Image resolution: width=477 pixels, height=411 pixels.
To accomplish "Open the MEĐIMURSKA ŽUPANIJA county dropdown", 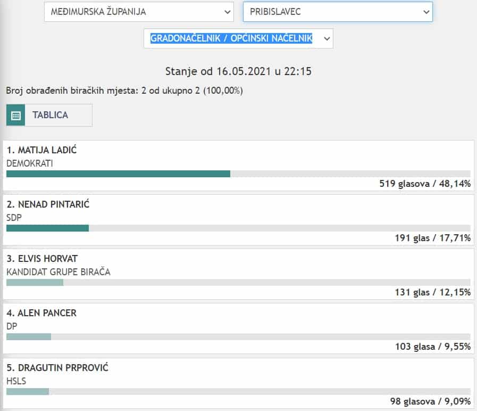I will pos(138,11).
